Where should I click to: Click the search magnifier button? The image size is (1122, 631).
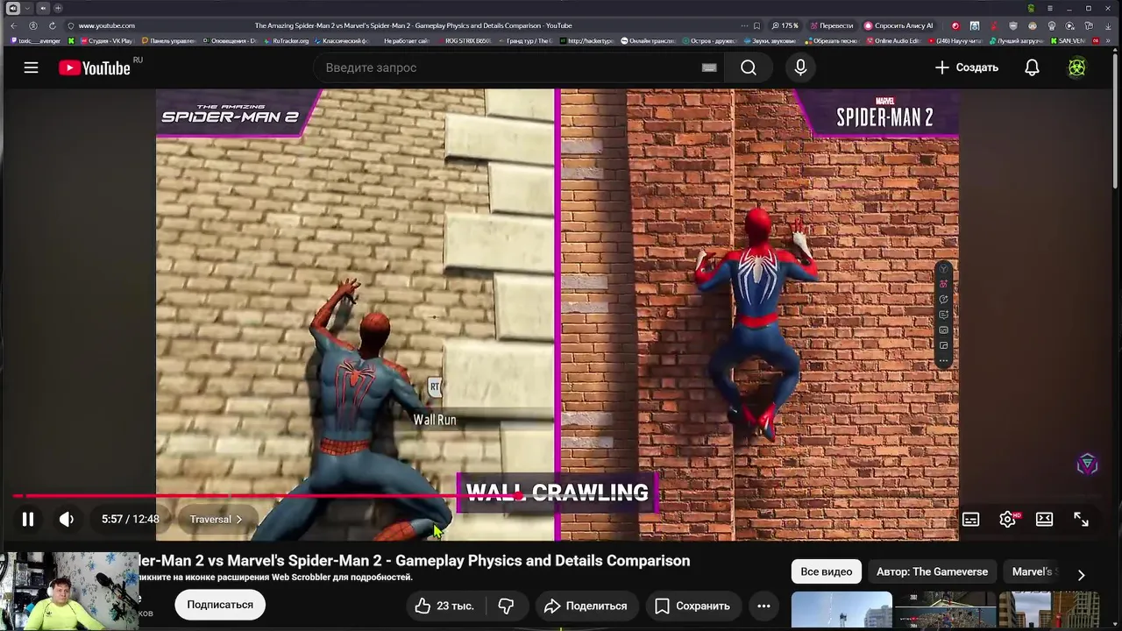coord(749,67)
